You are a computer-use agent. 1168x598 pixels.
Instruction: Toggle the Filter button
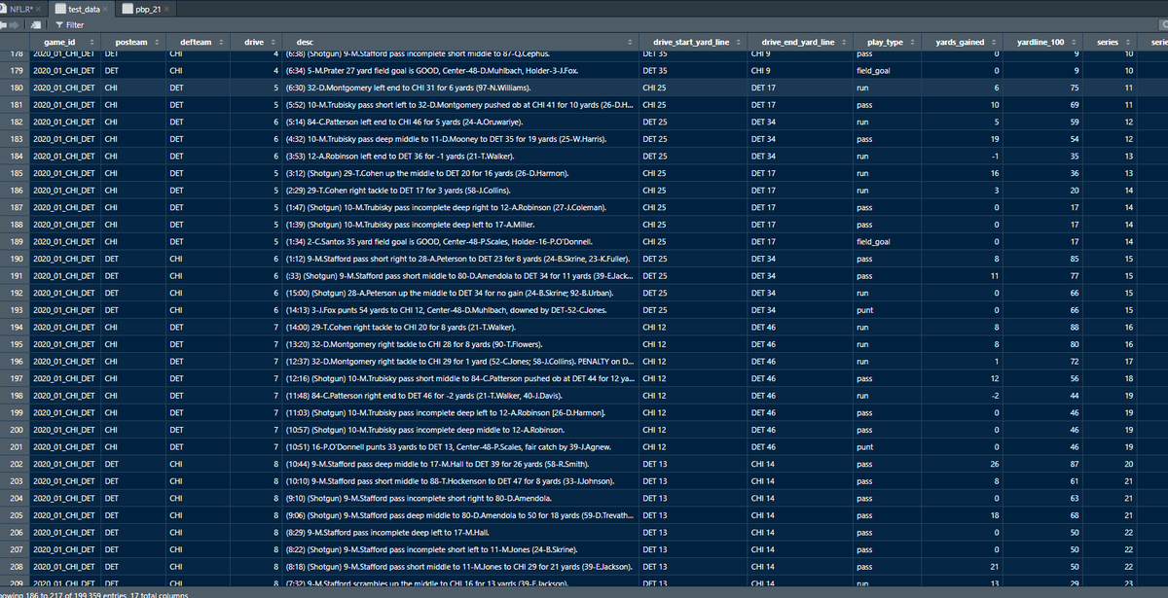coord(68,24)
